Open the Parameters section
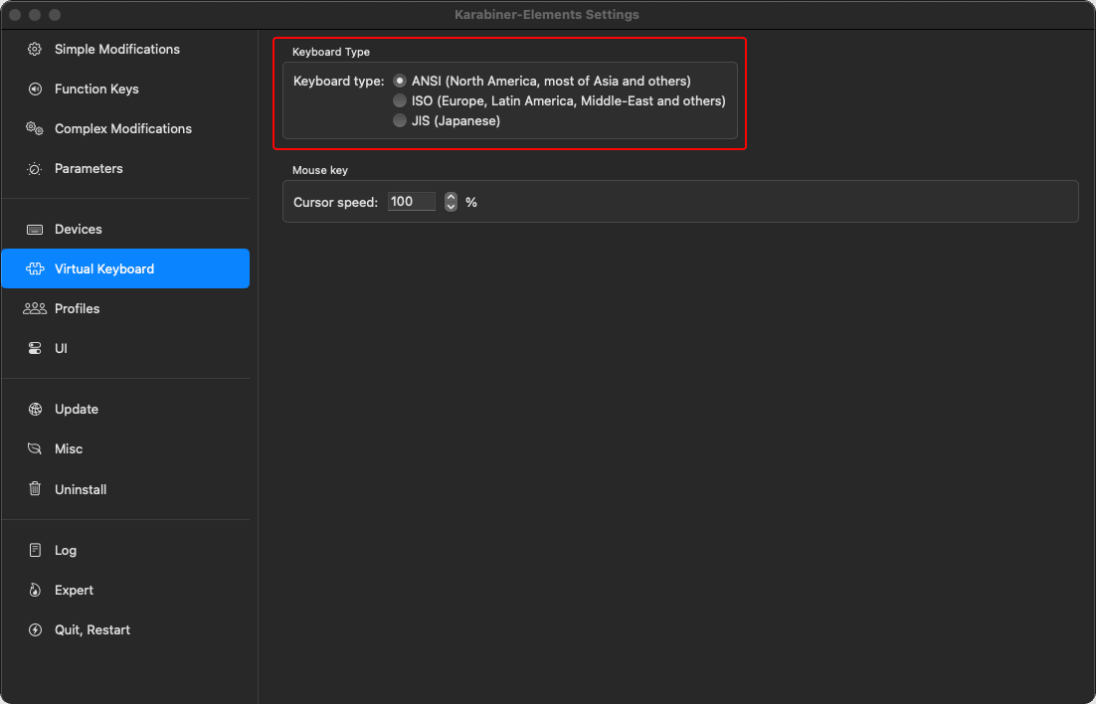This screenshot has height=704, width=1096. click(x=89, y=168)
